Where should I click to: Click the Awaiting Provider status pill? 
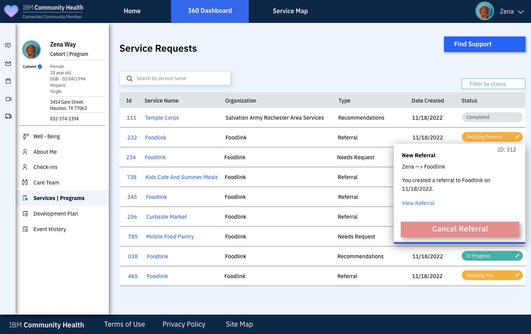point(492,137)
